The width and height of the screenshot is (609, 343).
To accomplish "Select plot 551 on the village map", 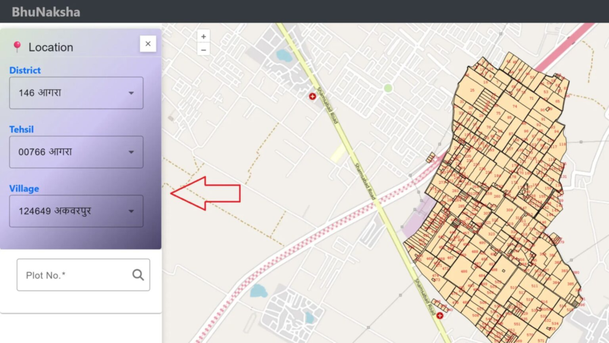I will (x=517, y=323).
